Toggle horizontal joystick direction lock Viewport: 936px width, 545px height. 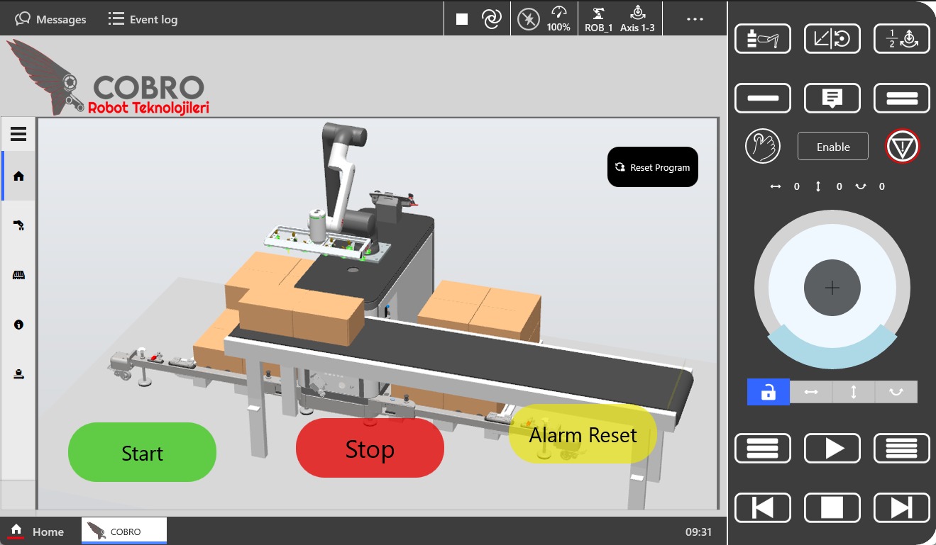point(811,392)
